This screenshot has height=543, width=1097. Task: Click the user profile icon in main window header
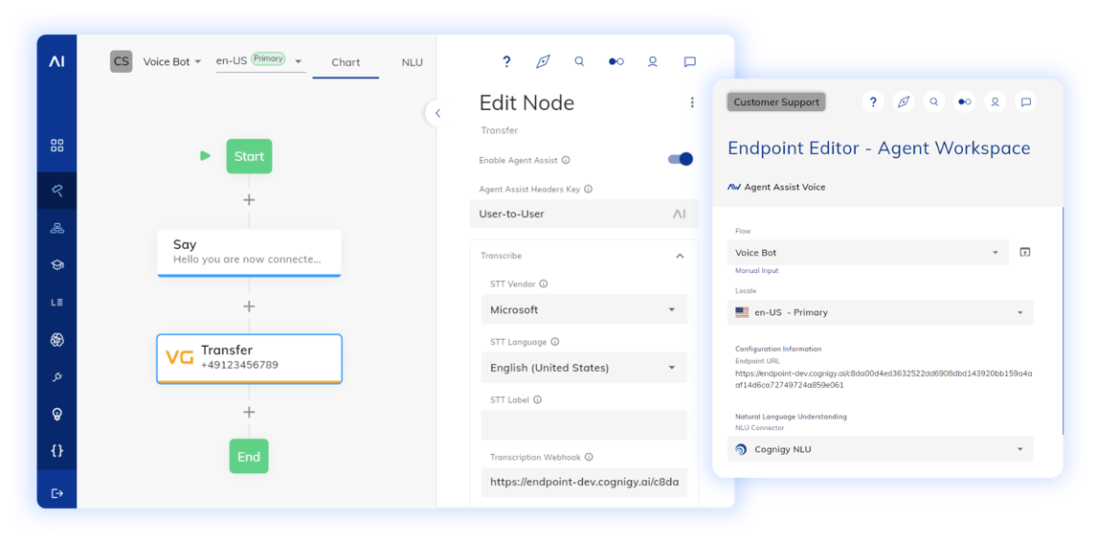coord(653,61)
